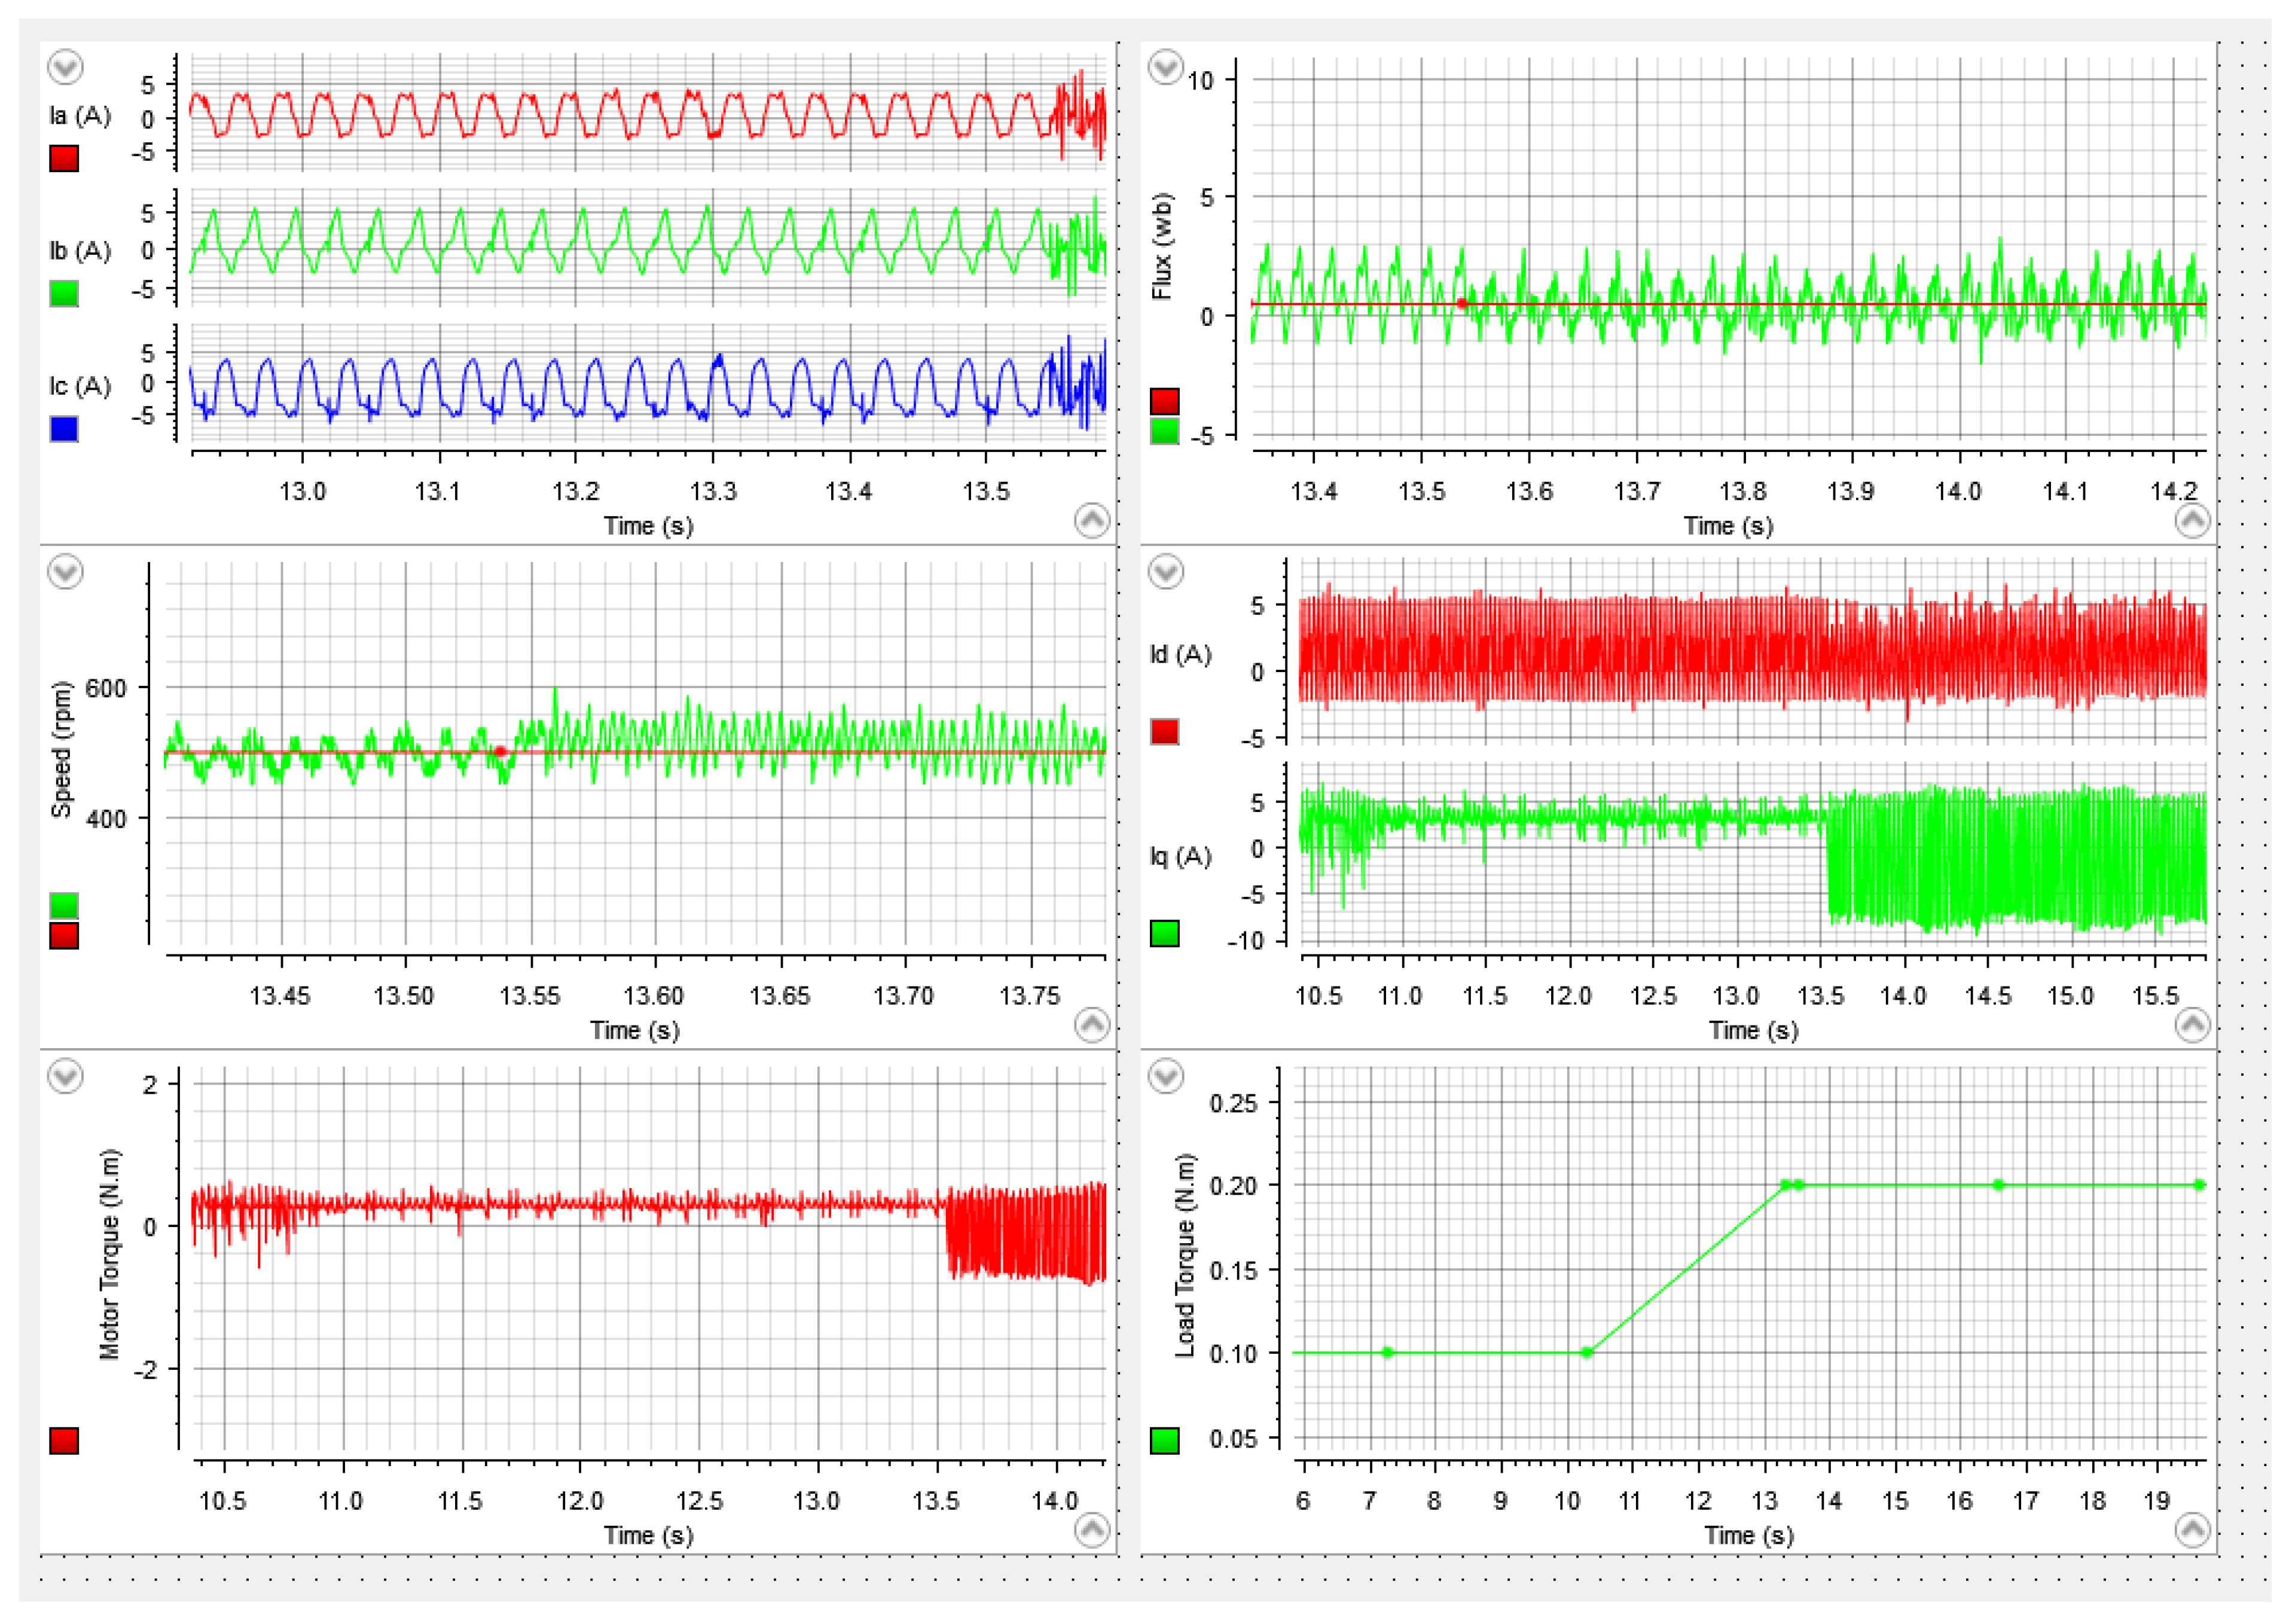2286x1624 pixels.
Task: Collapse the Flux plot using up arrow
Action: point(2192,520)
